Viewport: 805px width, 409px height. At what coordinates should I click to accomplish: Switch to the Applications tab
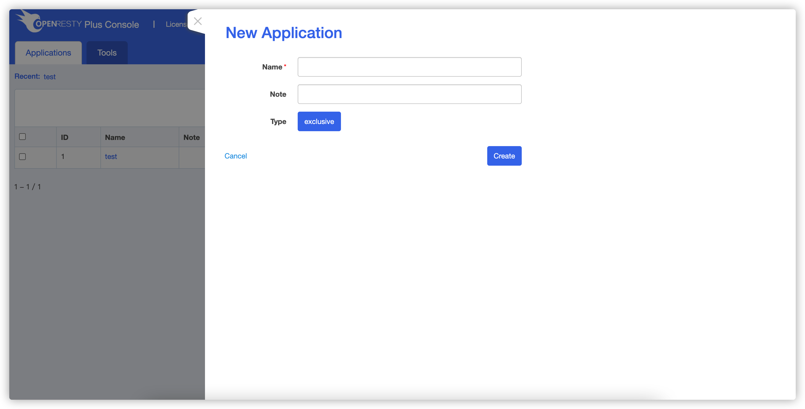48,52
